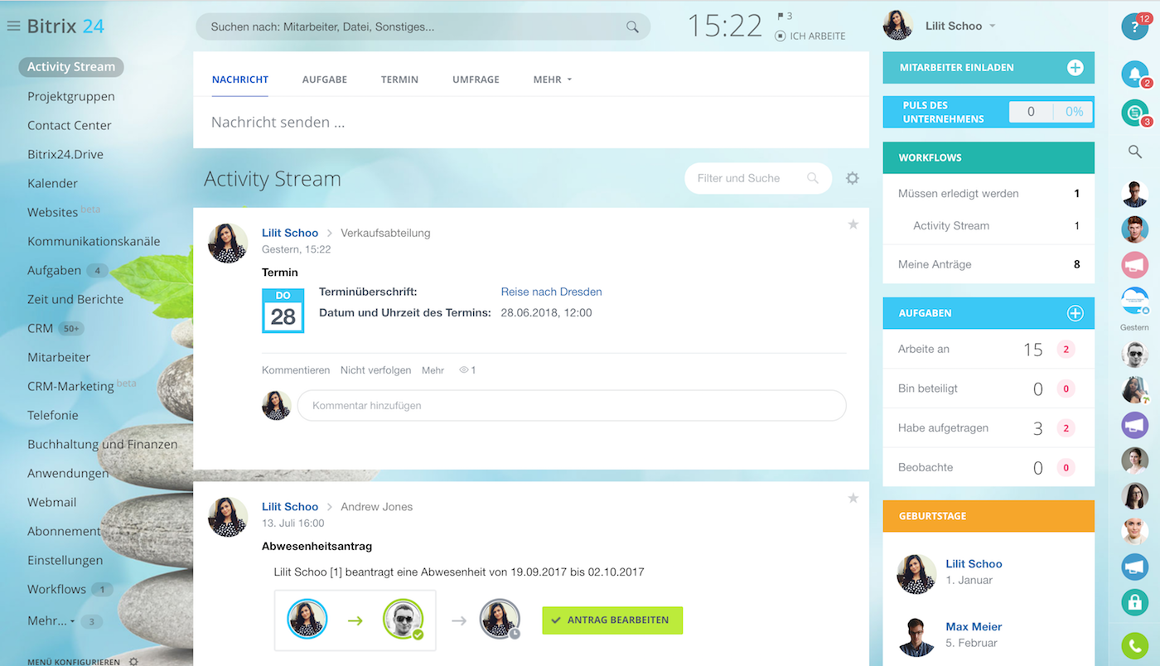Open Max Meier birthday profile link

click(x=974, y=627)
